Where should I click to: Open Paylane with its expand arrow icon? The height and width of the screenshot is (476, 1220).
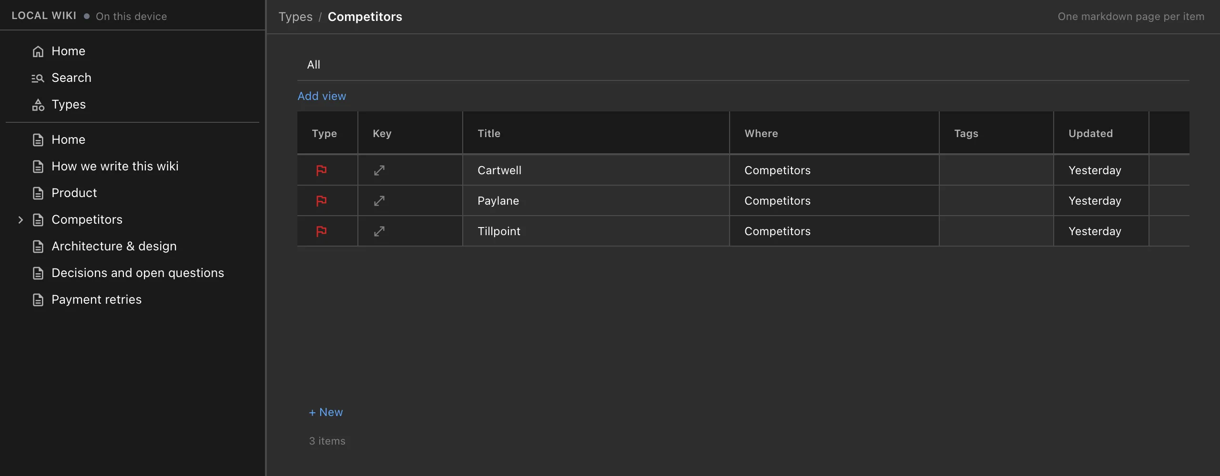(x=379, y=201)
